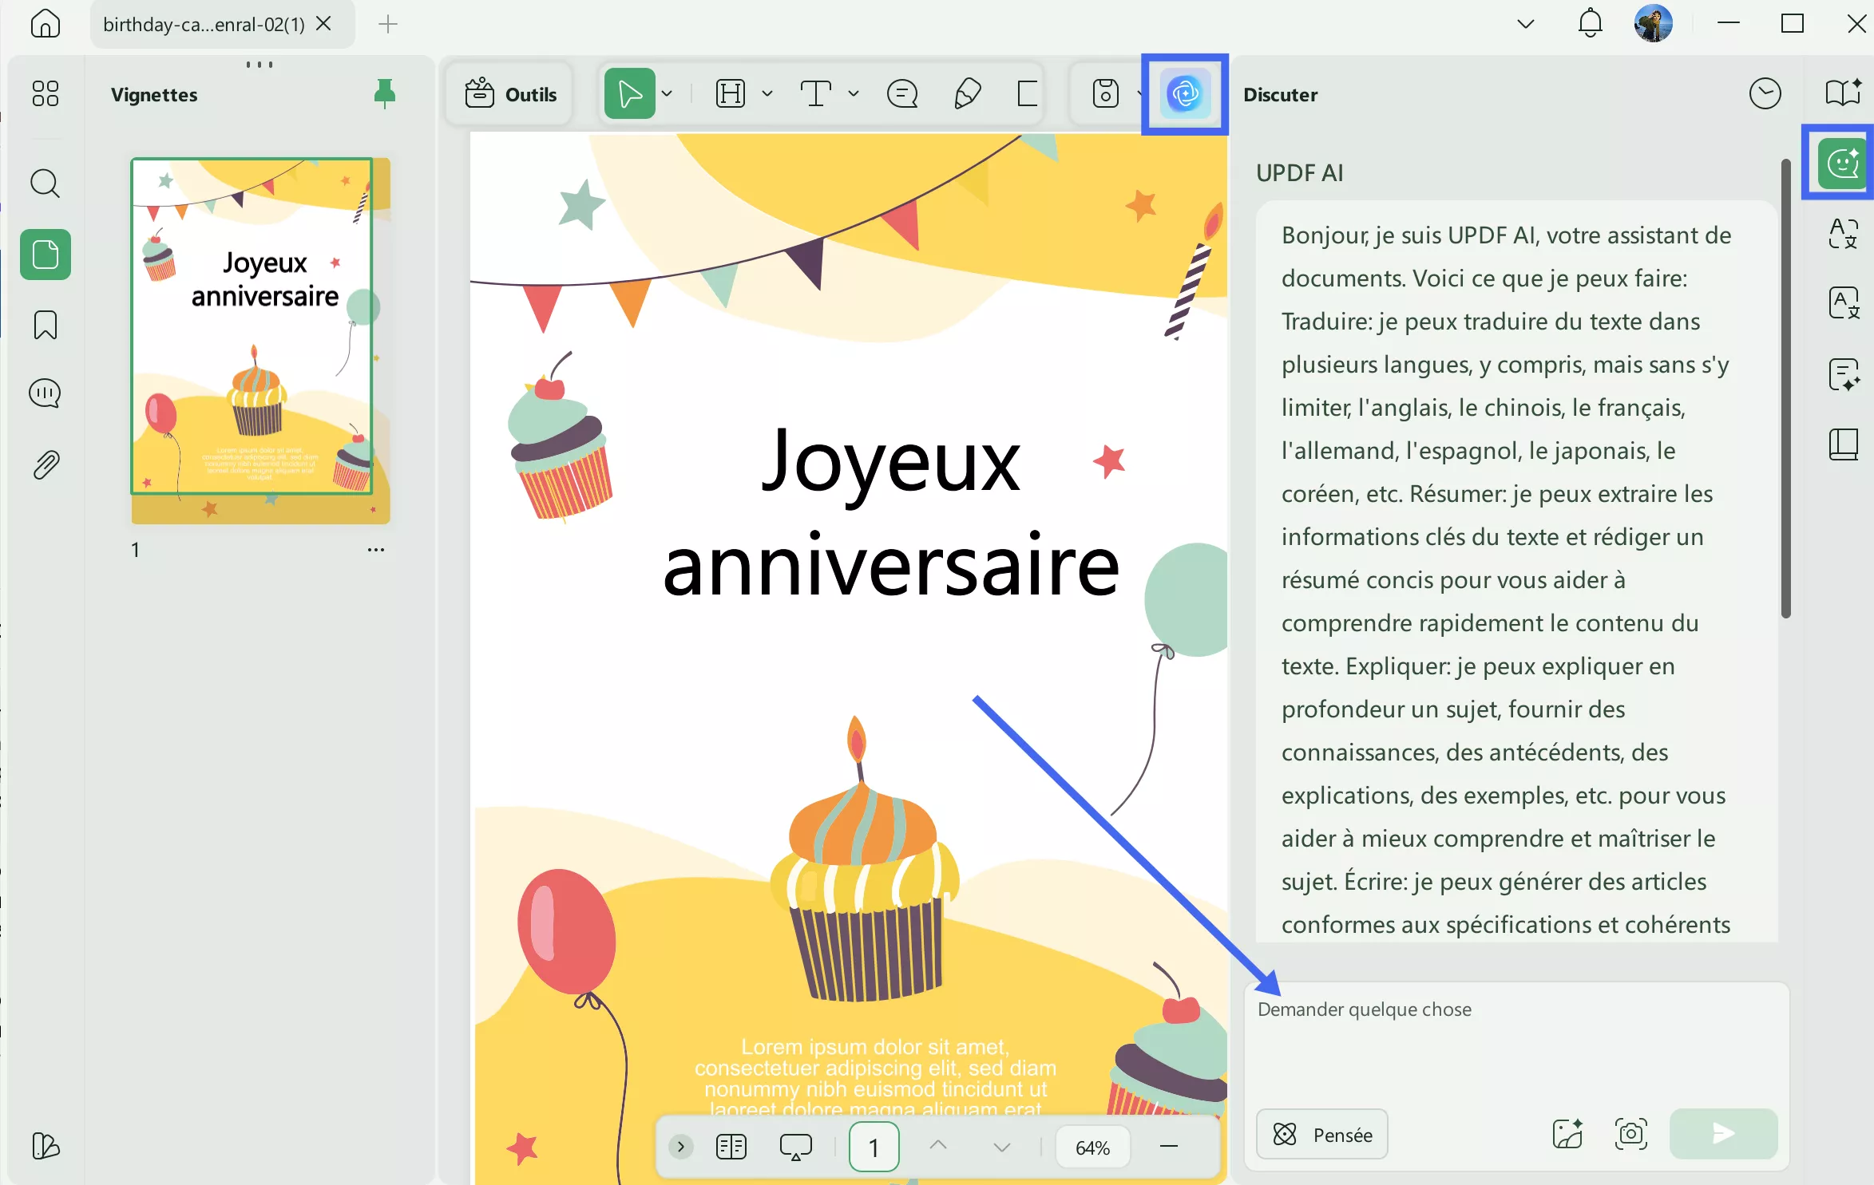Select the Text insert tool
1874x1185 pixels.
click(x=815, y=93)
